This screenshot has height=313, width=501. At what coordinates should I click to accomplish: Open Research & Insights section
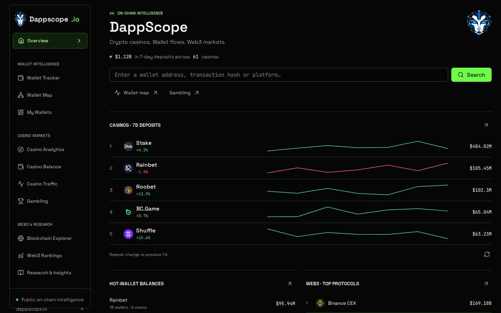point(50,273)
